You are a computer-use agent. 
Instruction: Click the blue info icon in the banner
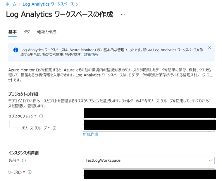point(16,50)
